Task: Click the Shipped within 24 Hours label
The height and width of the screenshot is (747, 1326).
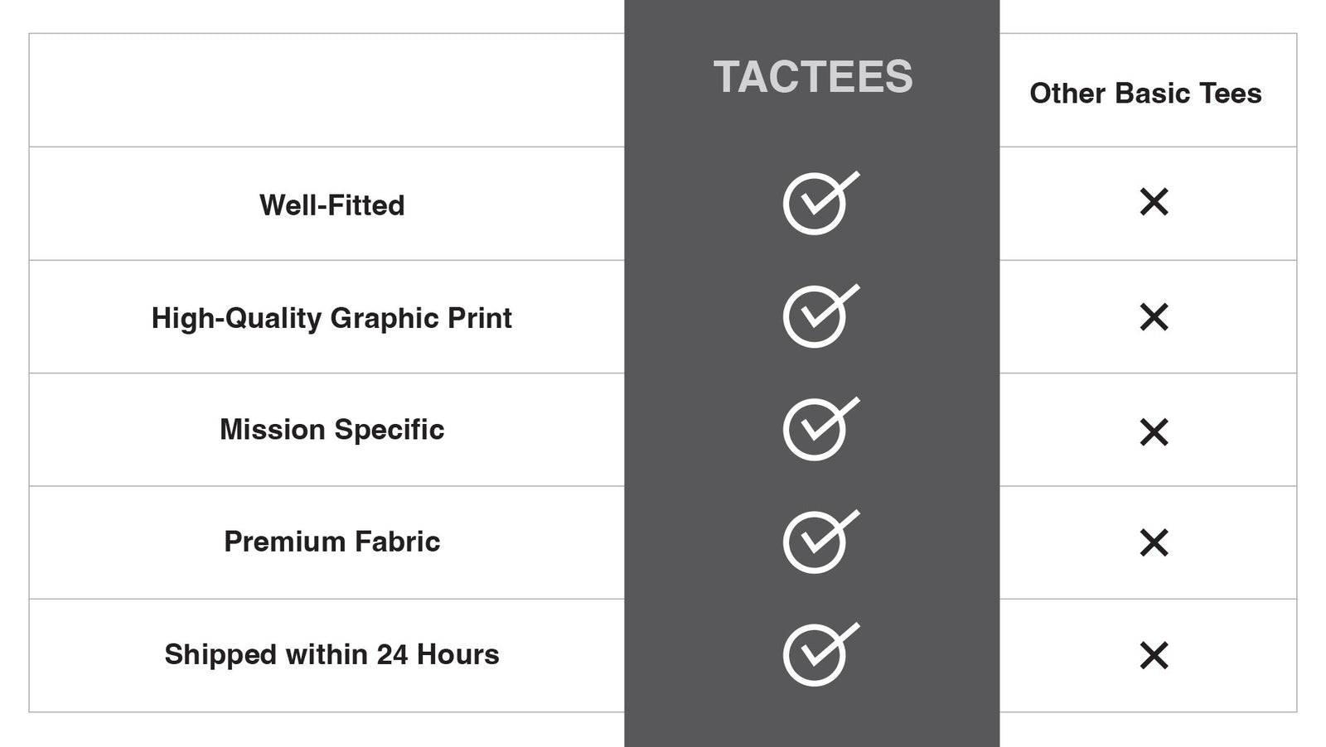Action: tap(331, 654)
